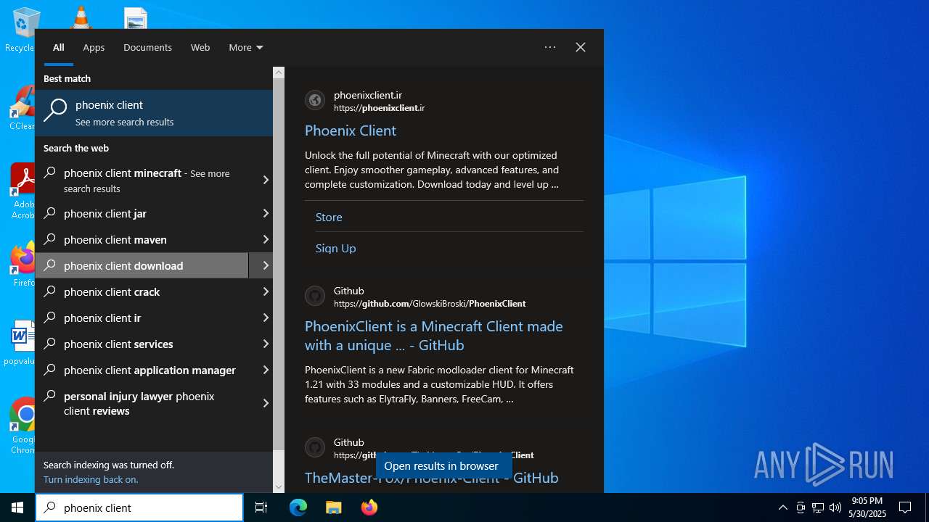Select suggestion phoenix client services

(142, 344)
